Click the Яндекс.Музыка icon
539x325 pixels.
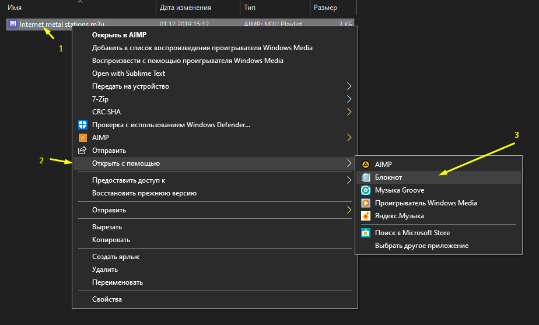pos(366,216)
